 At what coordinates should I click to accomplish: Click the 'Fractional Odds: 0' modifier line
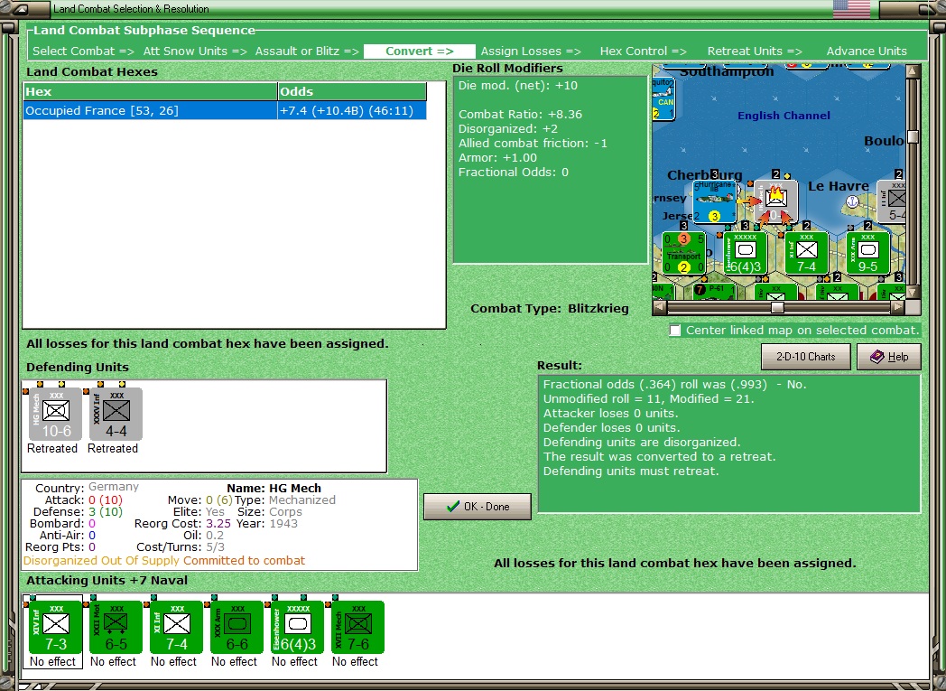click(514, 172)
